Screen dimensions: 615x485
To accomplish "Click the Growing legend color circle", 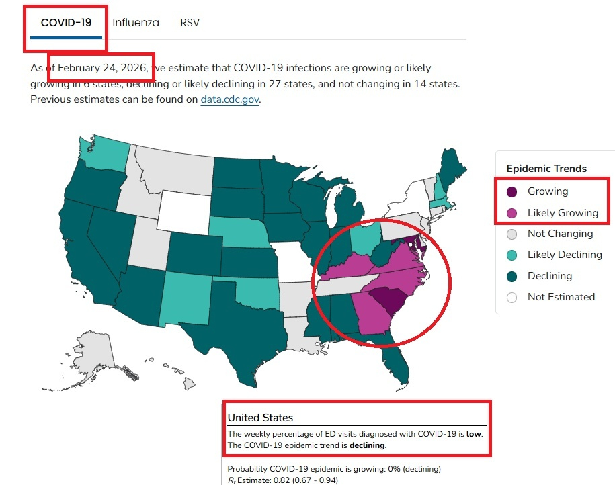I will (x=512, y=191).
